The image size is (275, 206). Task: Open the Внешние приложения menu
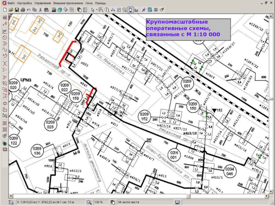tap(68, 3)
